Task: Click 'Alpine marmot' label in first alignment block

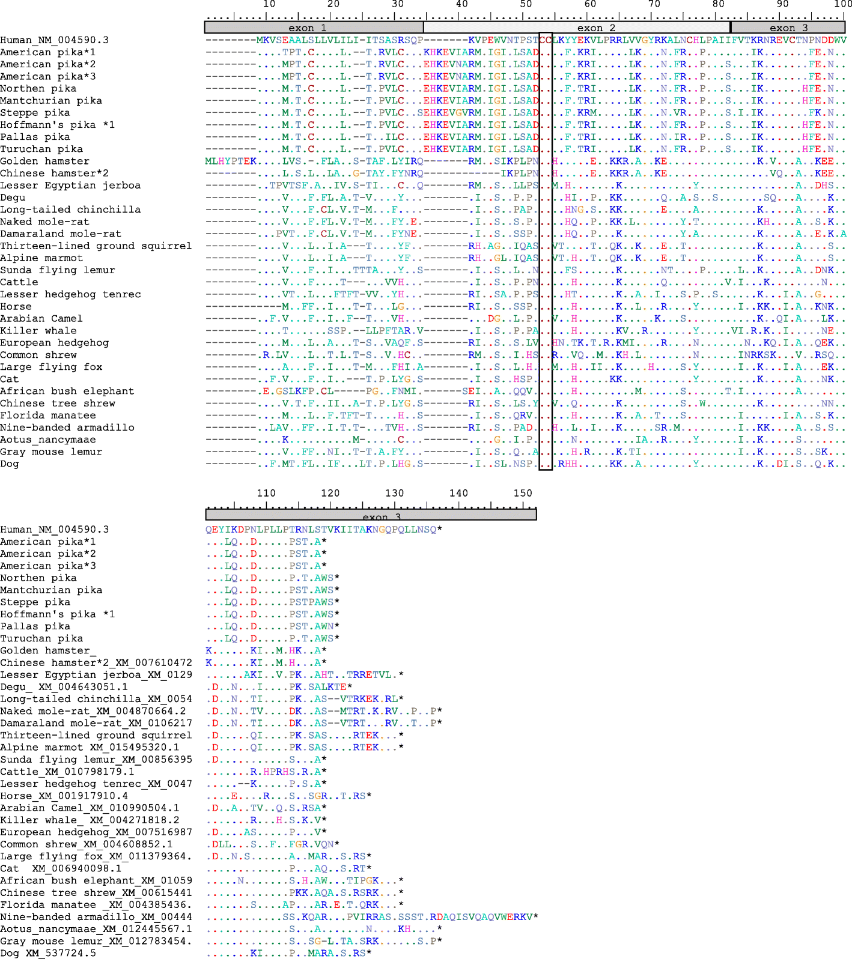Action: (x=41, y=258)
